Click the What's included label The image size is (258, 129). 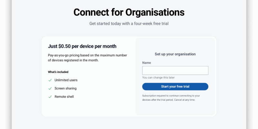(58, 72)
